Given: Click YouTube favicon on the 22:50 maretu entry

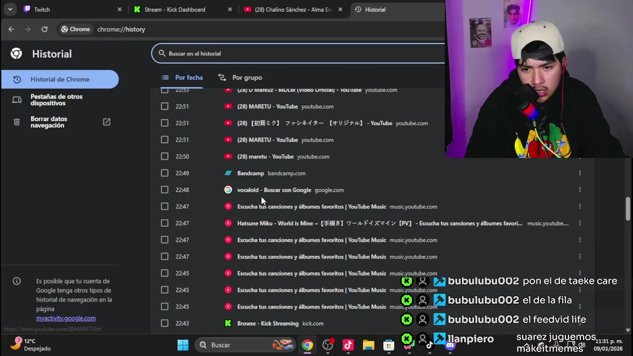Looking at the screenshot, I should [228, 156].
